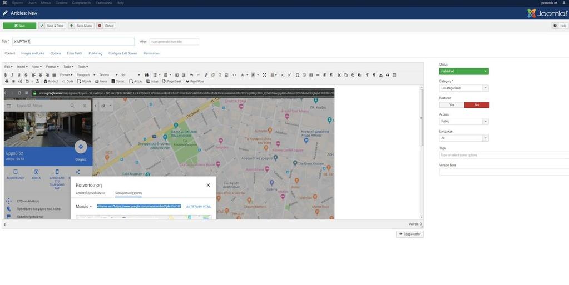Insert a horizontal line
The height and width of the screenshot is (285, 569).
point(318,75)
